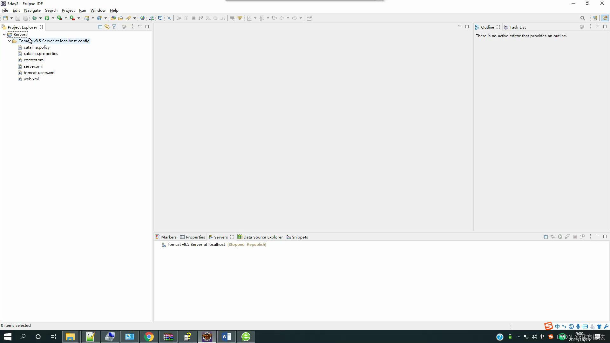Click the Forward navigation arrow icon
Viewport: 610px width, 343px height.
(x=294, y=18)
